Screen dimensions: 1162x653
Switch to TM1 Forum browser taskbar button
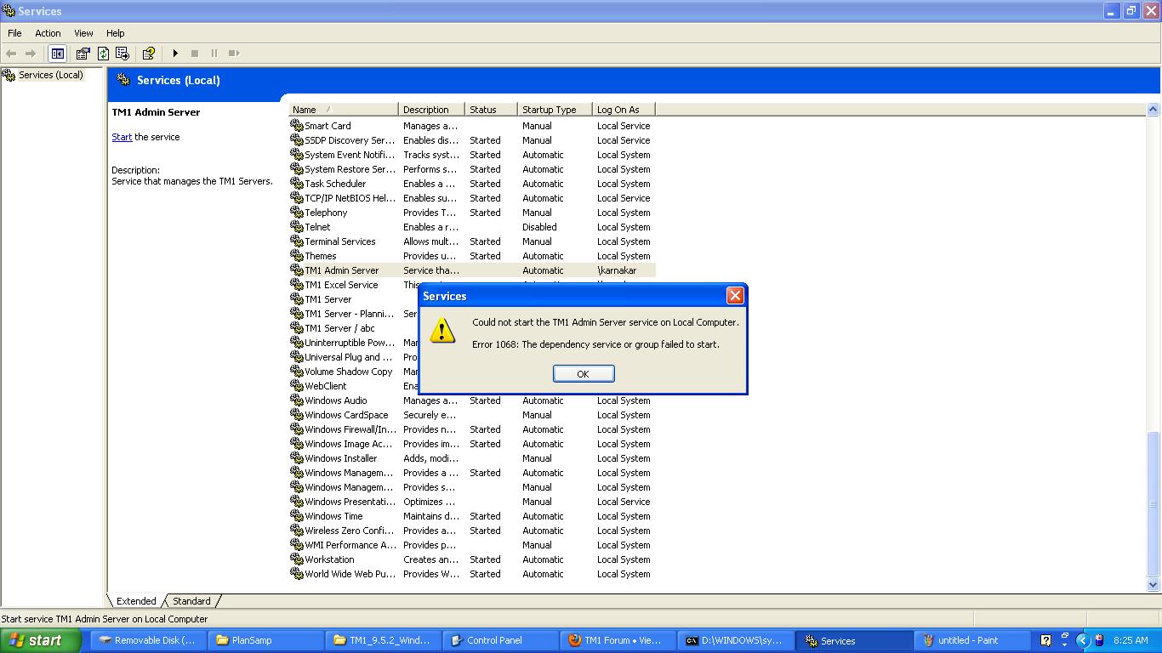point(618,640)
